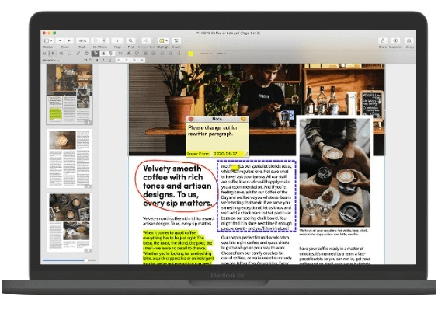Click the Insert toolbar button

176,40
